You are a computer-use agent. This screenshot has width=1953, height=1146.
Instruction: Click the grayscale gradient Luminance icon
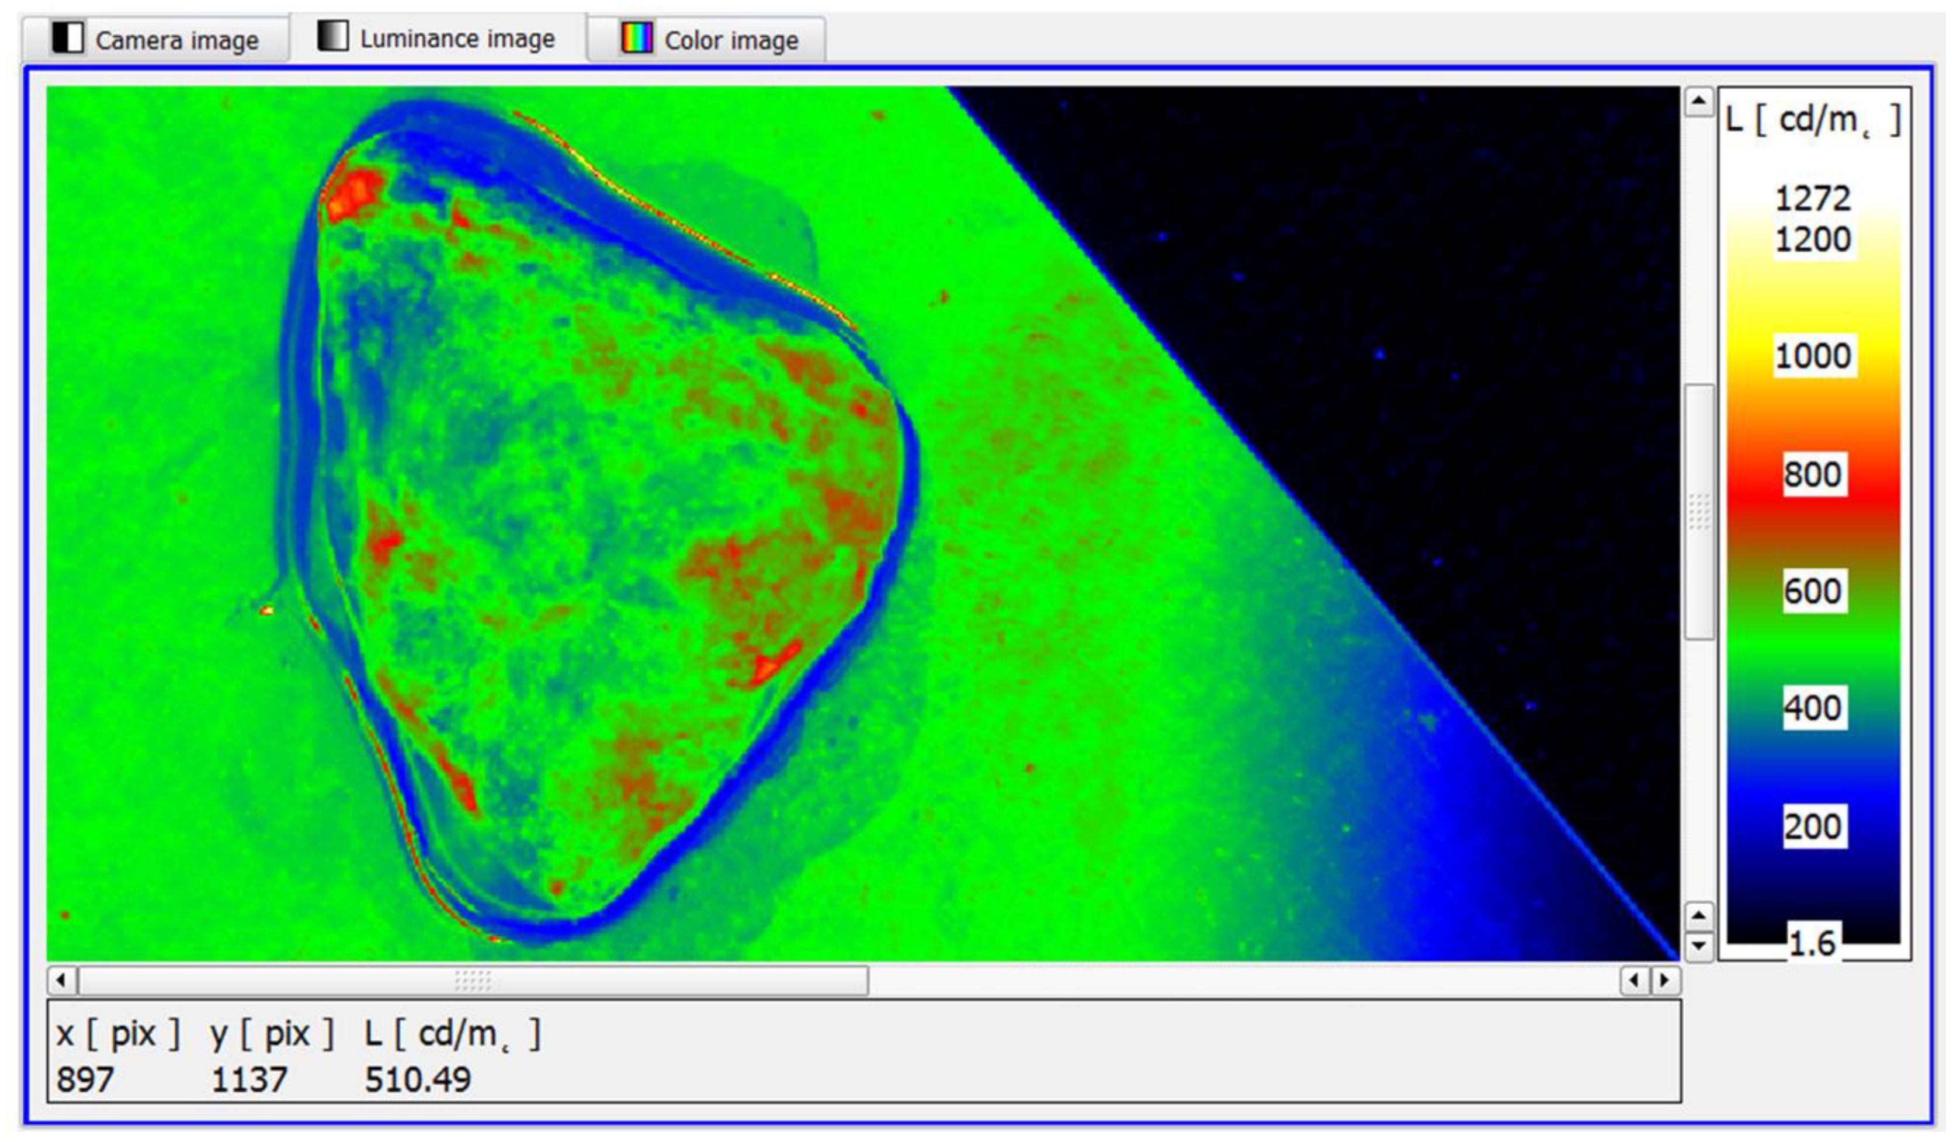[332, 36]
